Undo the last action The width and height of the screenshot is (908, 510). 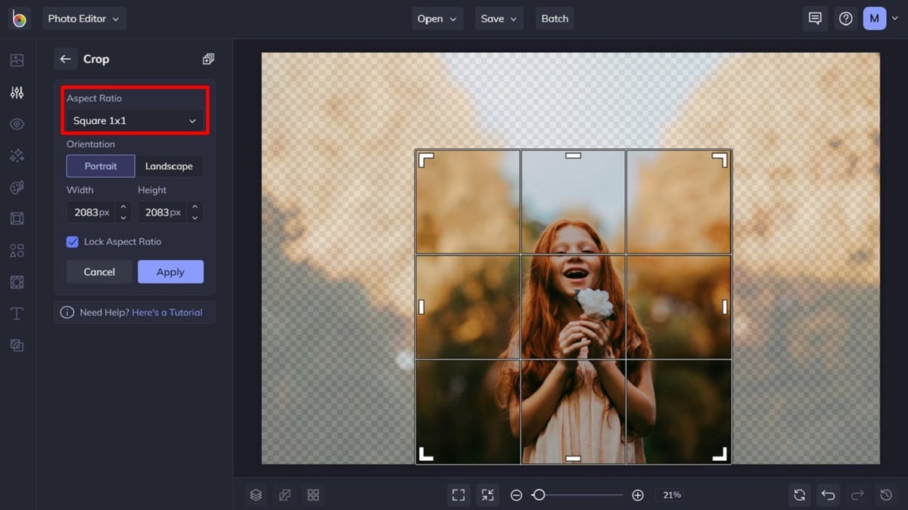(x=828, y=495)
